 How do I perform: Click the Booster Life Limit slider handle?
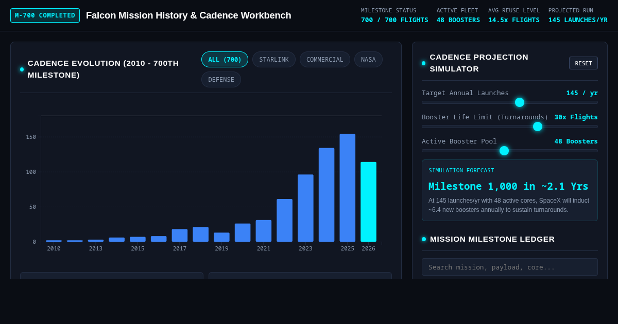(x=538, y=127)
